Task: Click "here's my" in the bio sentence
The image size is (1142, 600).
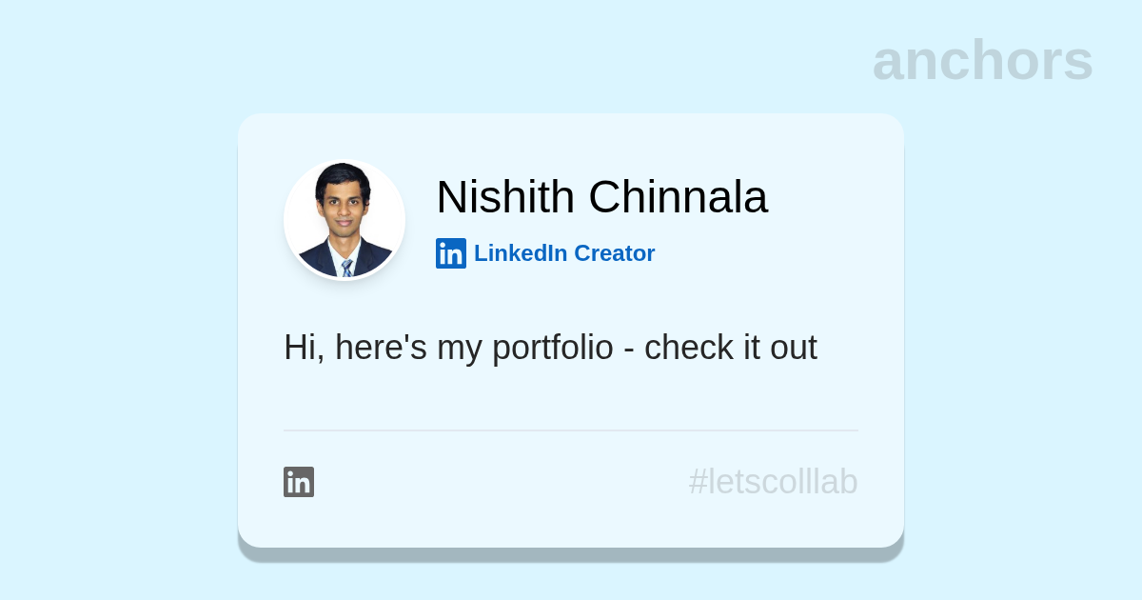Action: (x=407, y=348)
